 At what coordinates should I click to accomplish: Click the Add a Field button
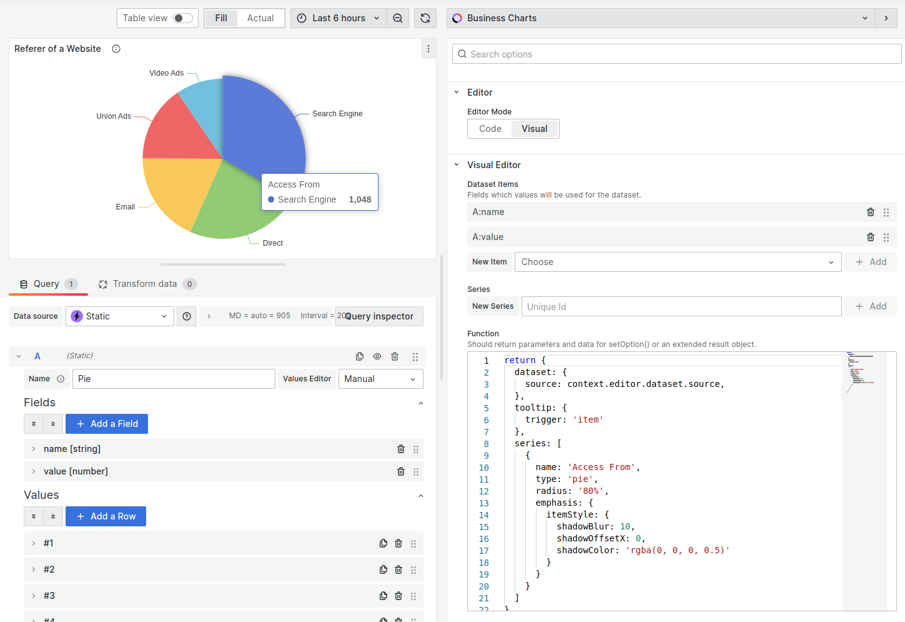click(x=106, y=423)
